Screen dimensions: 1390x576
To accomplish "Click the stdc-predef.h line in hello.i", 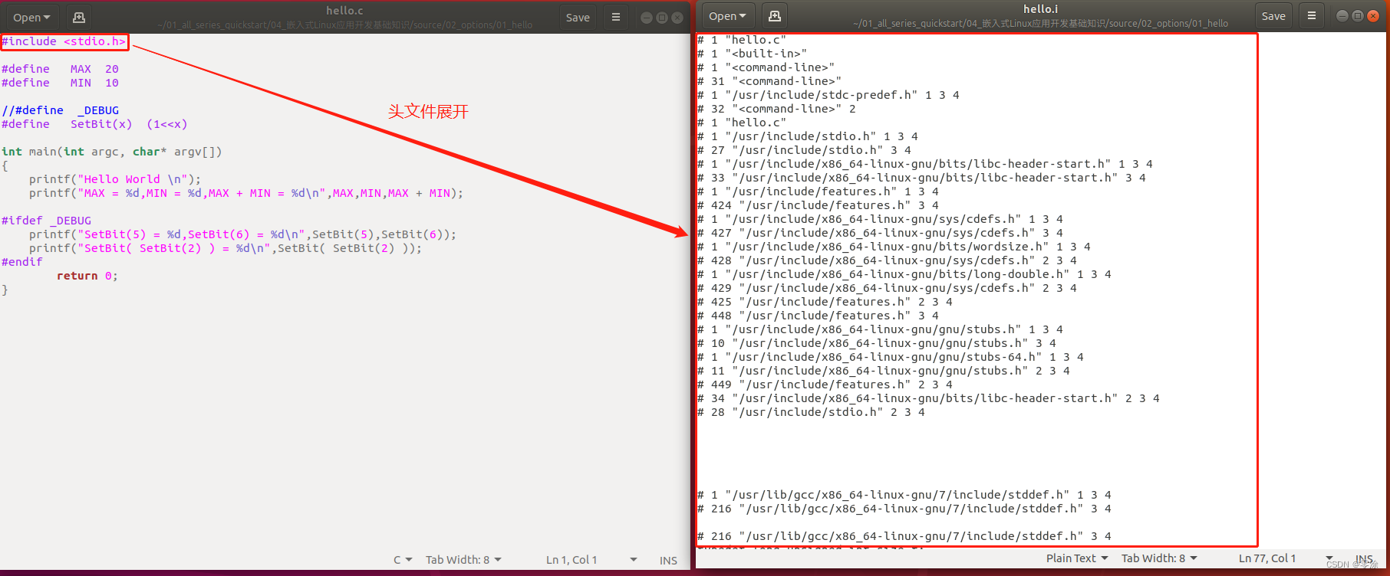I will tap(828, 95).
